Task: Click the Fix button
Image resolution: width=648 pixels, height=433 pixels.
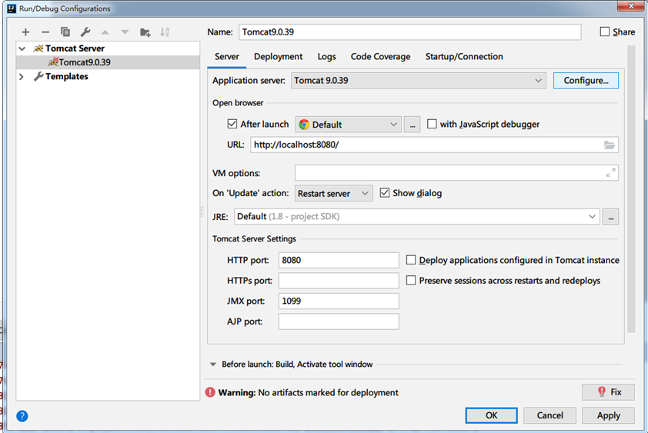Action: point(608,392)
